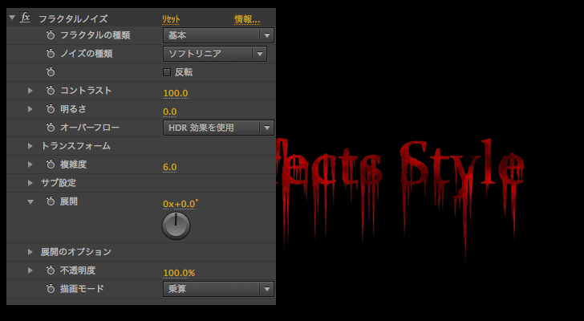Click the stopwatch beside コントラスト
The image size is (584, 321).
tap(51, 91)
